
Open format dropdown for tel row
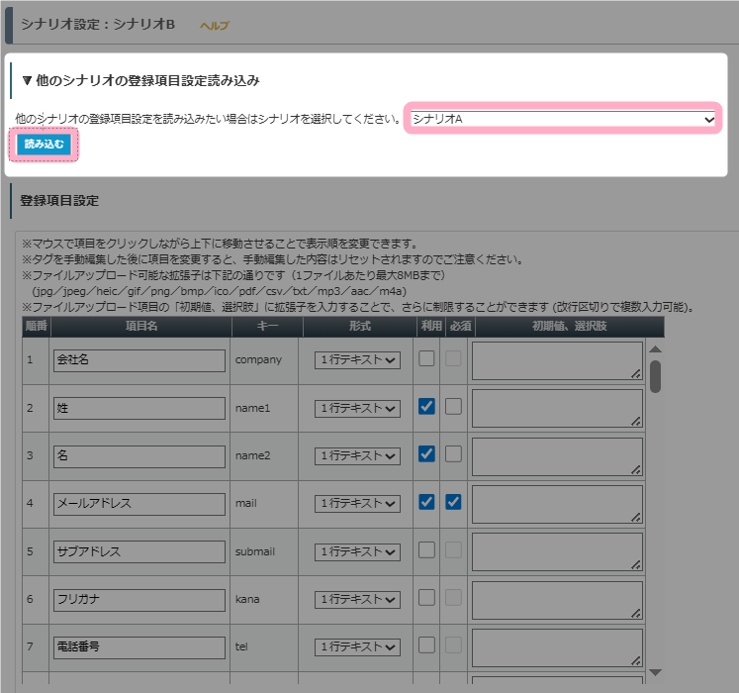pos(357,647)
